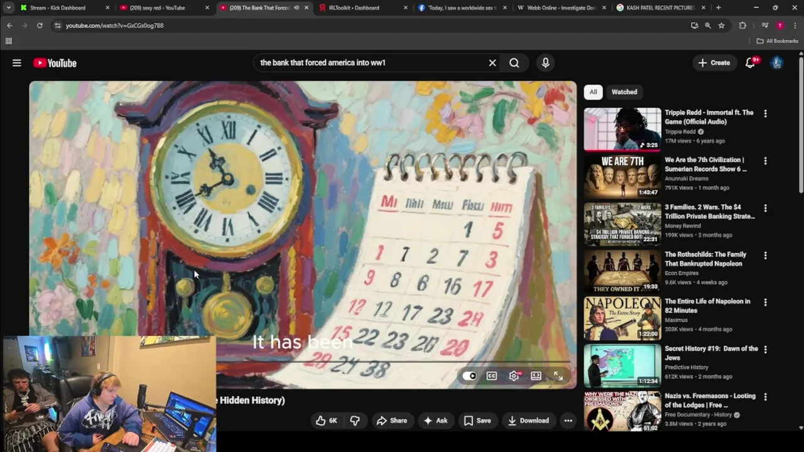The height and width of the screenshot is (452, 804).
Task: Open Trippie Redd - Immortal video title
Action: [x=709, y=117]
